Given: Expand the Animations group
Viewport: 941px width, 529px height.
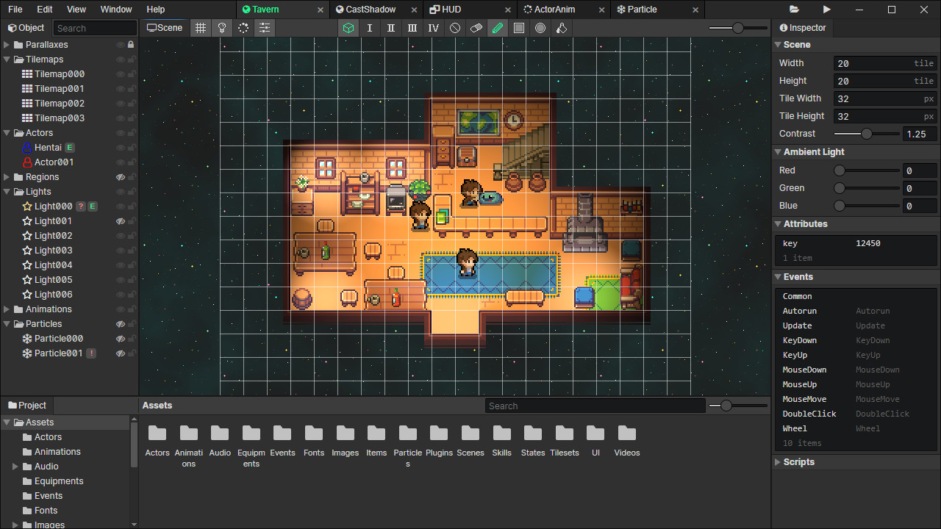Looking at the screenshot, I should 7,309.
